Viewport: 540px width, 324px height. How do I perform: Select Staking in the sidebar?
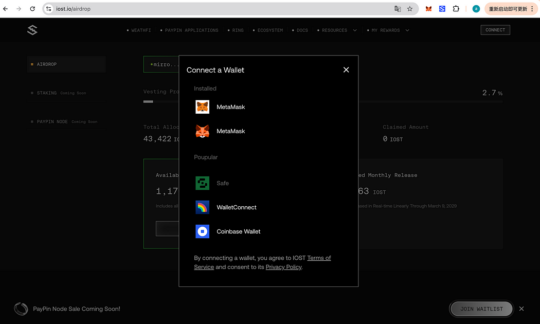(66, 93)
